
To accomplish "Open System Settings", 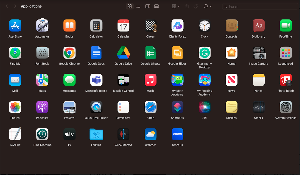I will click(286, 107).
